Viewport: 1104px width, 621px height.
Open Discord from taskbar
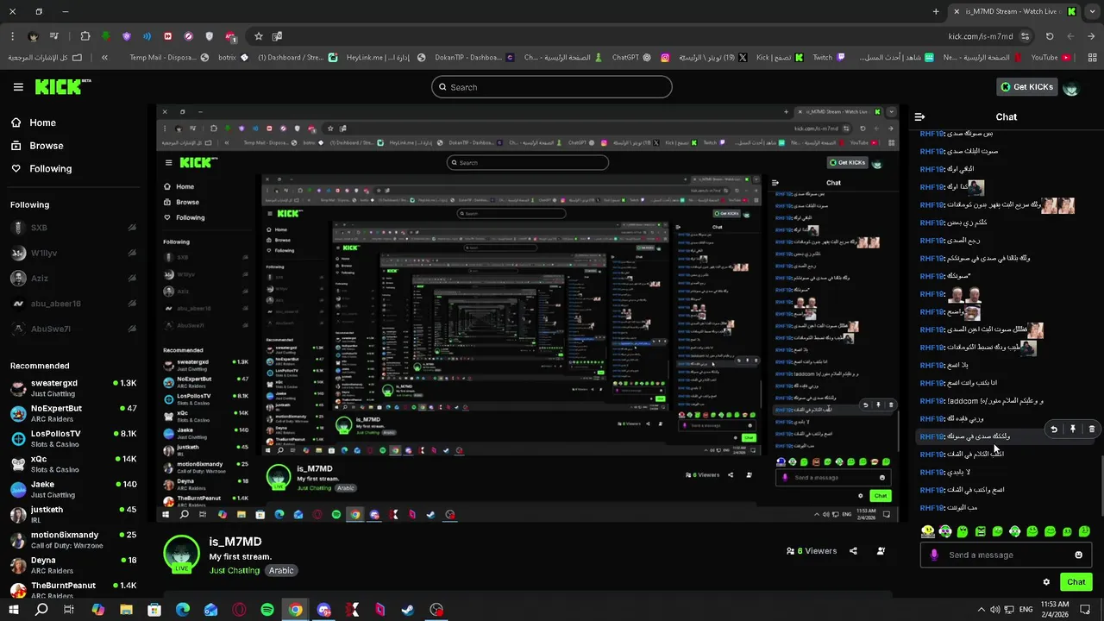coord(323,610)
